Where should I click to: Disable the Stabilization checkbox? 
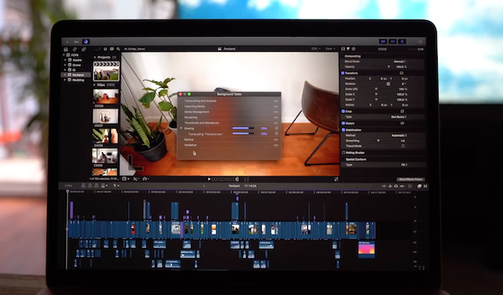pos(343,130)
